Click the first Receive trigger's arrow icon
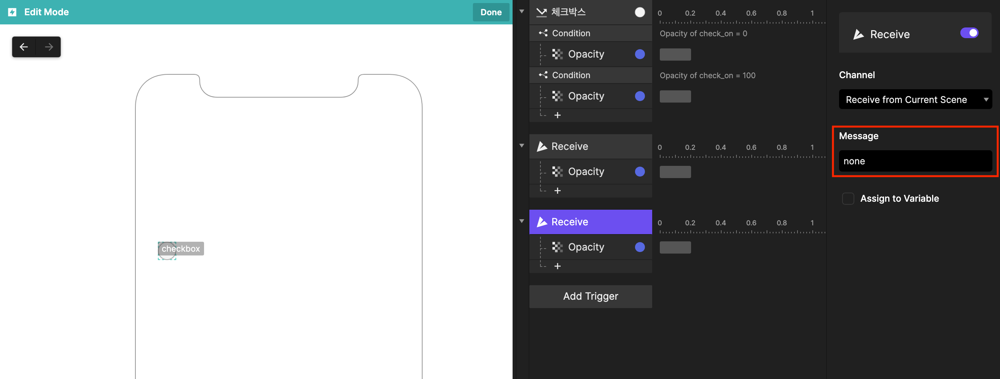This screenshot has width=1000, height=379. tap(542, 146)
